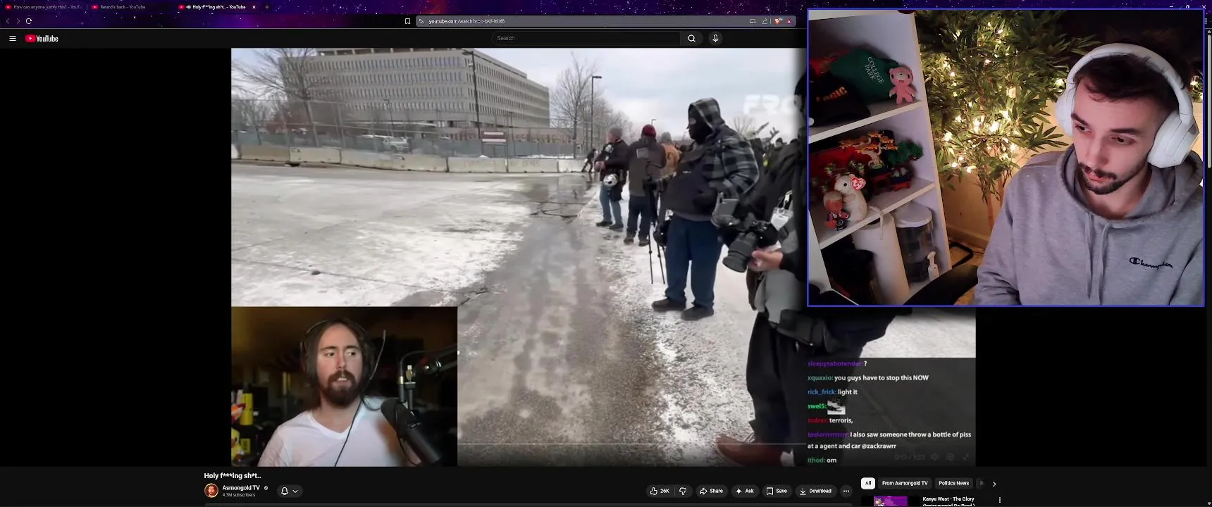Dislike the video with thumbs down
1212x507 pixels.
pyautogui.click(x=683, y=491)
